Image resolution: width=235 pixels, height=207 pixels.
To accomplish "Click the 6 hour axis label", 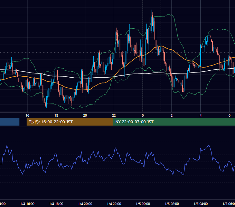I will 229,116.
